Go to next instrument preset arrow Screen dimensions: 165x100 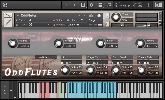pyautogui.click(x=84, y=16)
